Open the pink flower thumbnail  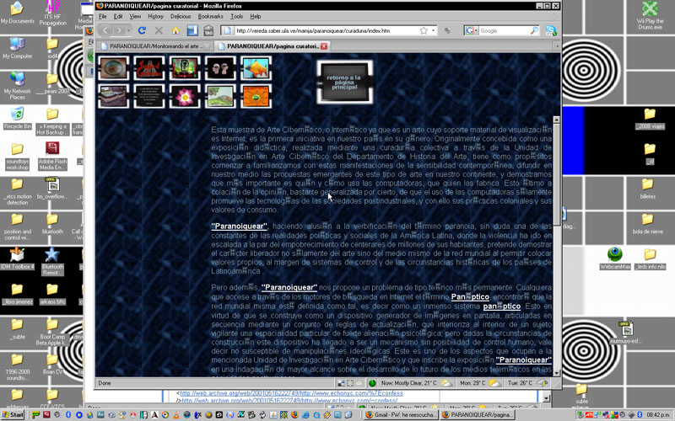tap(185, 96)
